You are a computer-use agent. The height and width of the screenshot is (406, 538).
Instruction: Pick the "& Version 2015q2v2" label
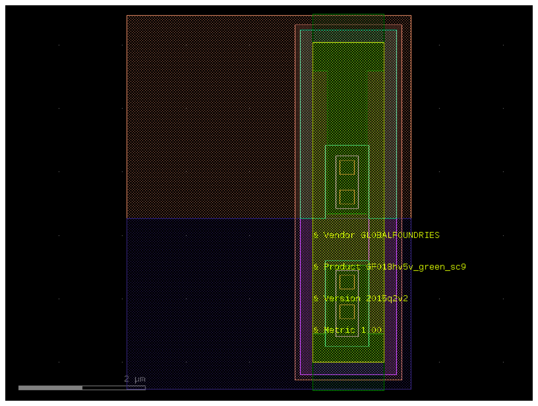click(x=361, y=298)
